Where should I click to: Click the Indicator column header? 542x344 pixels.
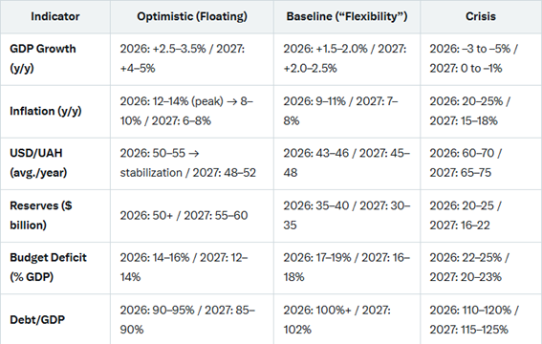point(54,16)
